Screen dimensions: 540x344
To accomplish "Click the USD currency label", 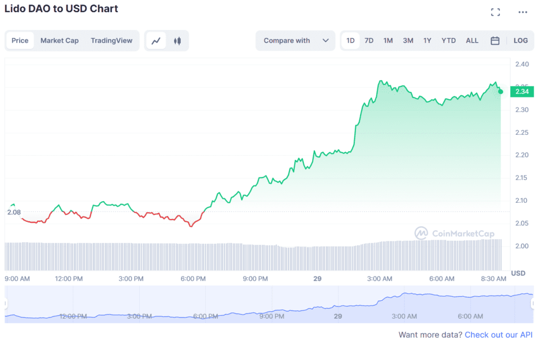I will (518, 273).
